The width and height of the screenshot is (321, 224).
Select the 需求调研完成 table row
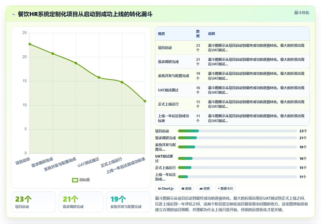(232, 62)
